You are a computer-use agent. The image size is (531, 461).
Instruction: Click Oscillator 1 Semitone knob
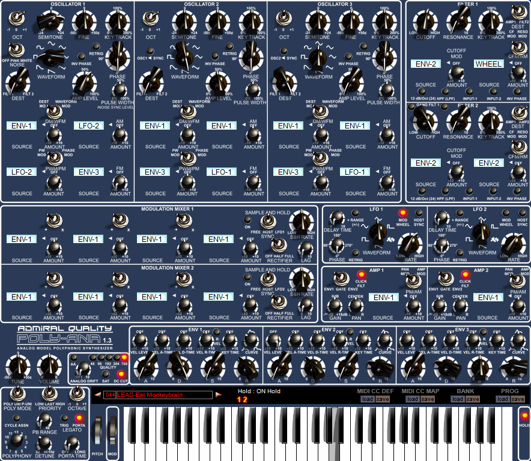click(51, 22)
